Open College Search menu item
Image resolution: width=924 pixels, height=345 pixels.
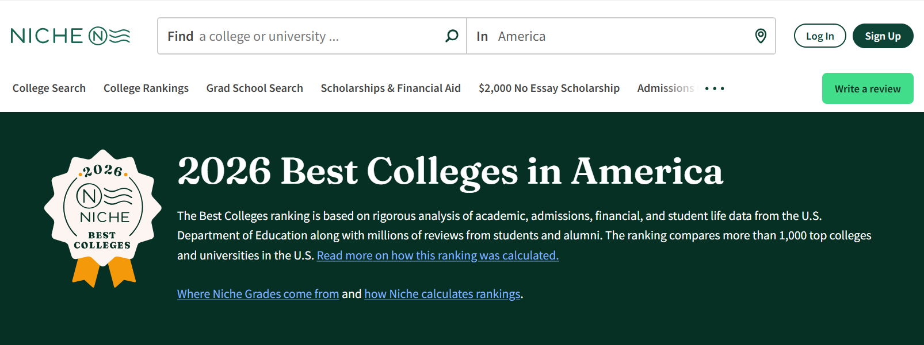(x=49, y=88)
